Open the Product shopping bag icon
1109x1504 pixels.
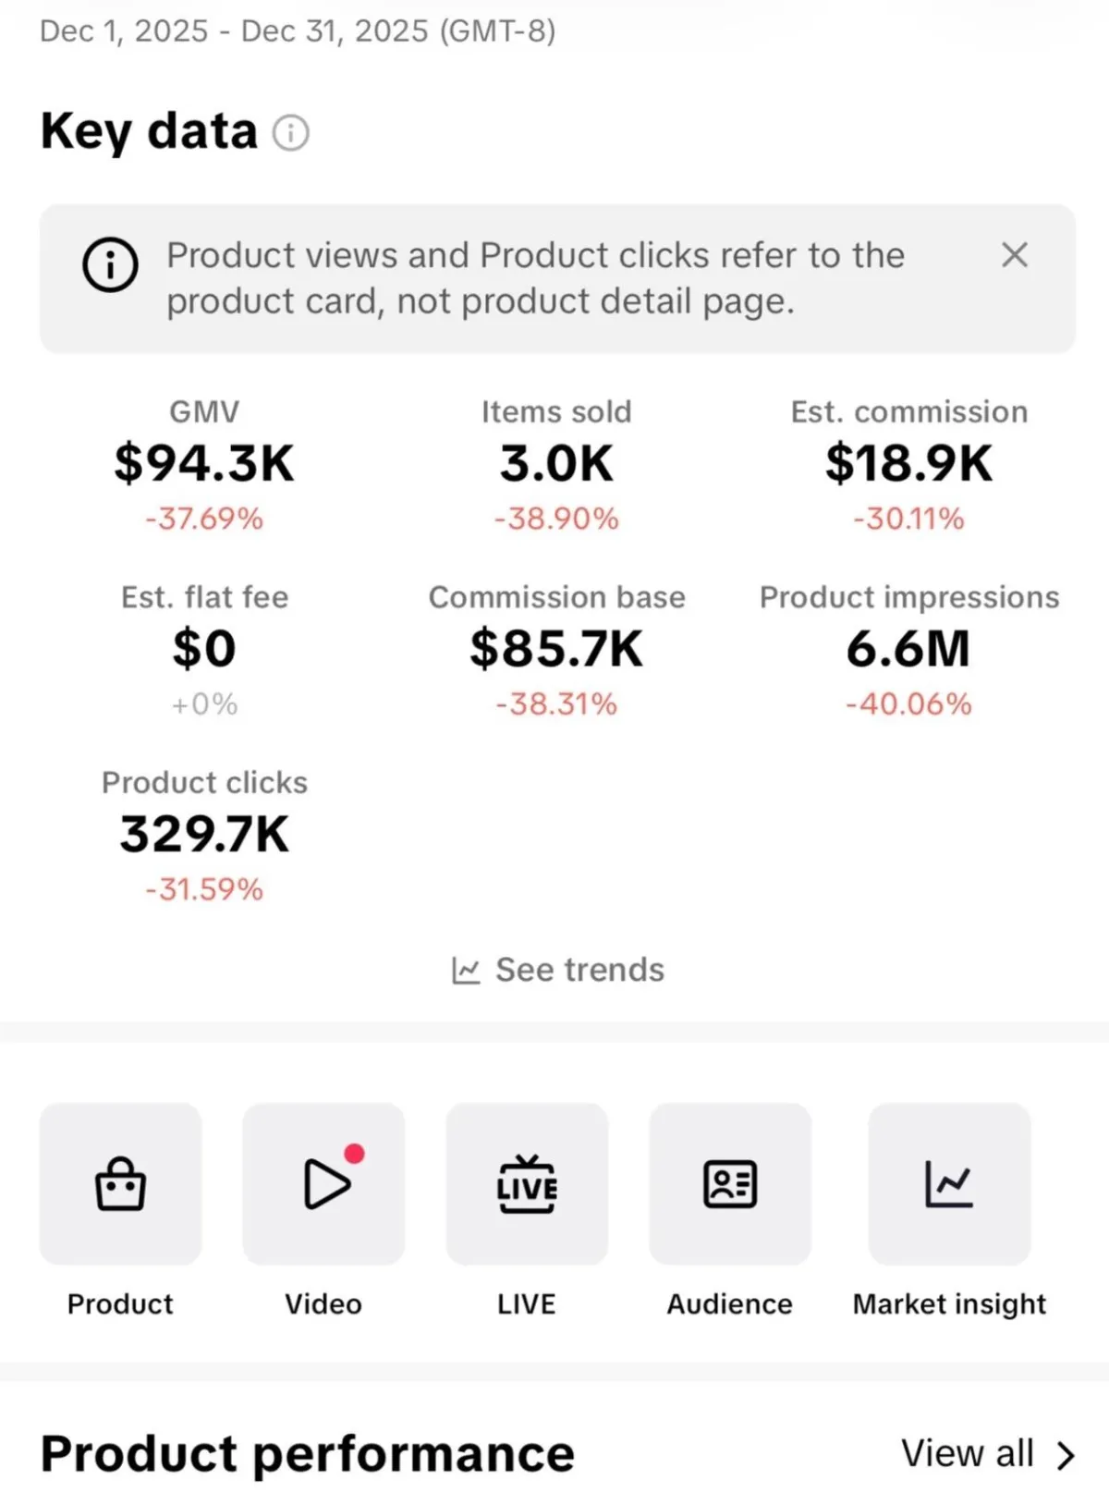tap(120, 1183)
